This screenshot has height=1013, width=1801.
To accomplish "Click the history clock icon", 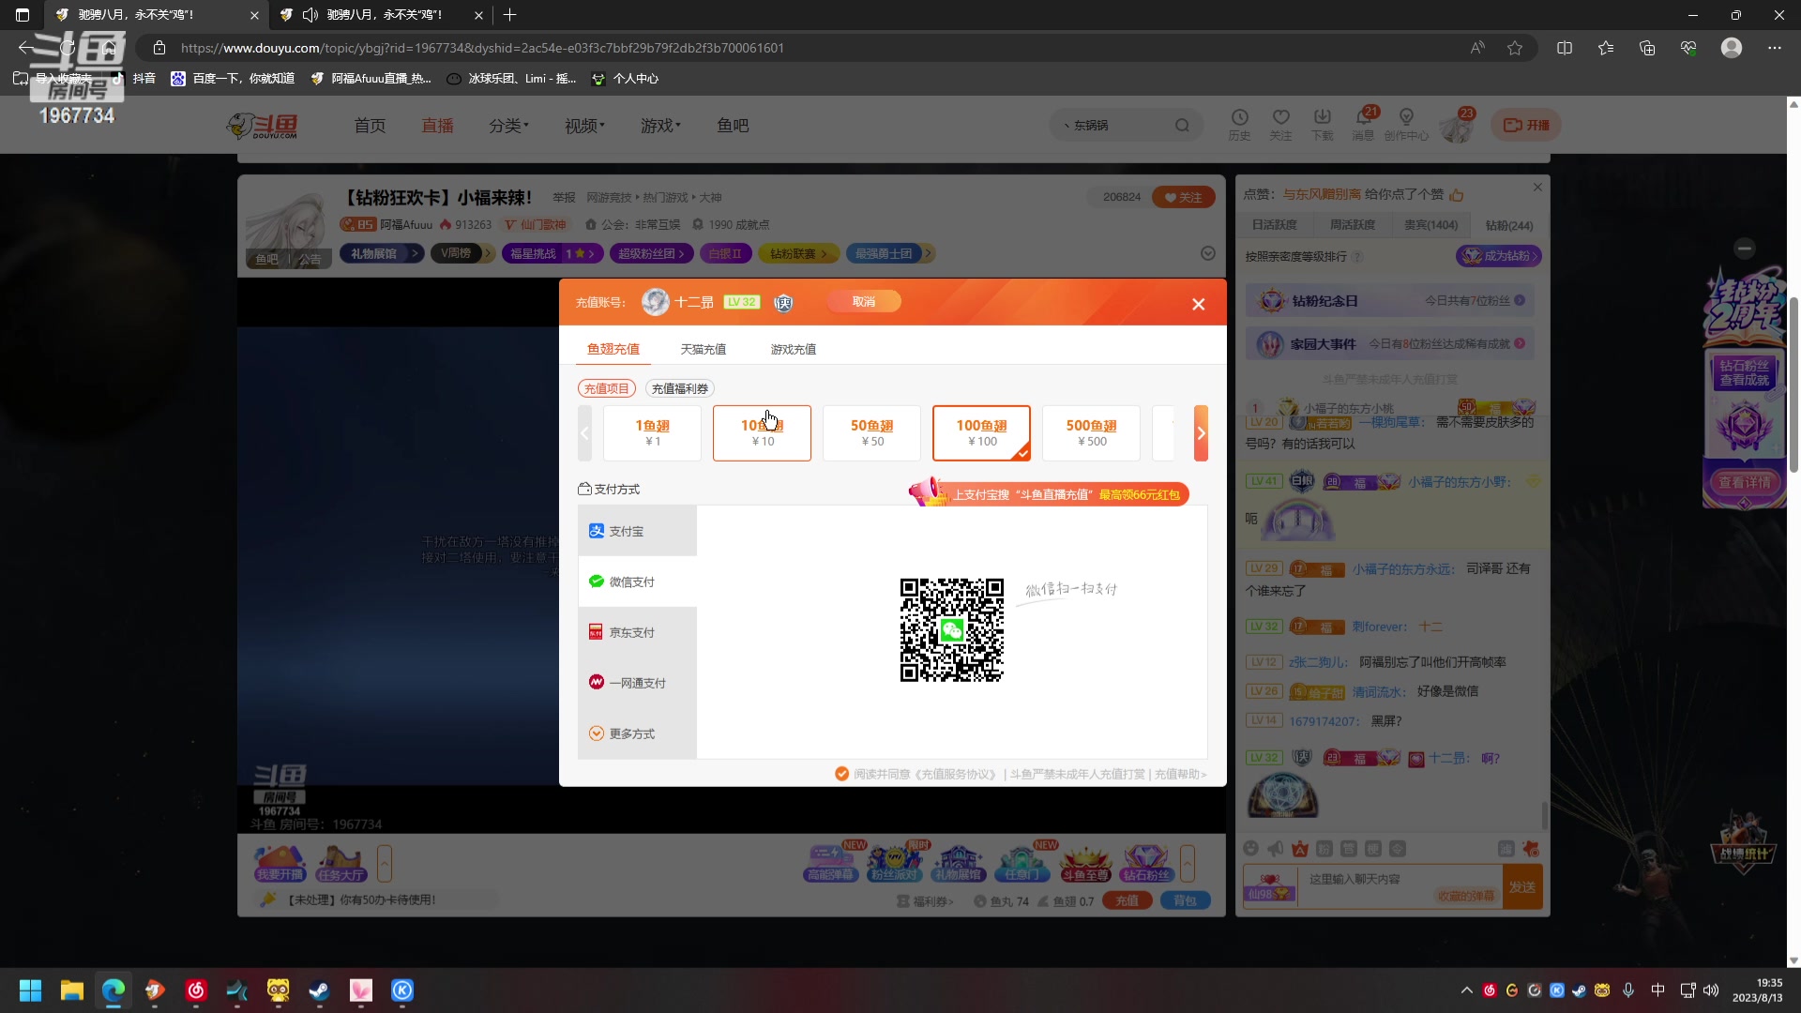I will point(1239,118).
